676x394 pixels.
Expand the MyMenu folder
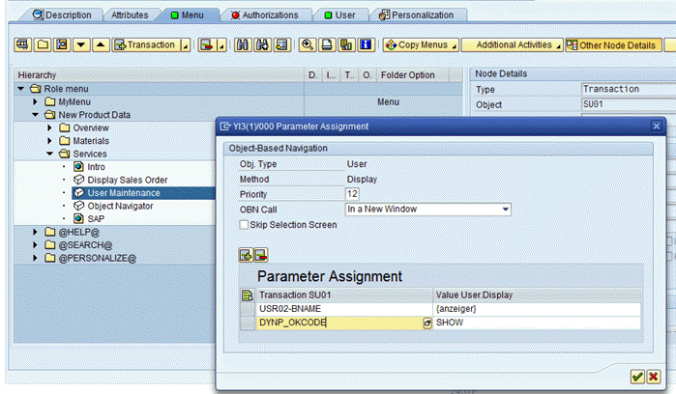(x=36, y=102)
